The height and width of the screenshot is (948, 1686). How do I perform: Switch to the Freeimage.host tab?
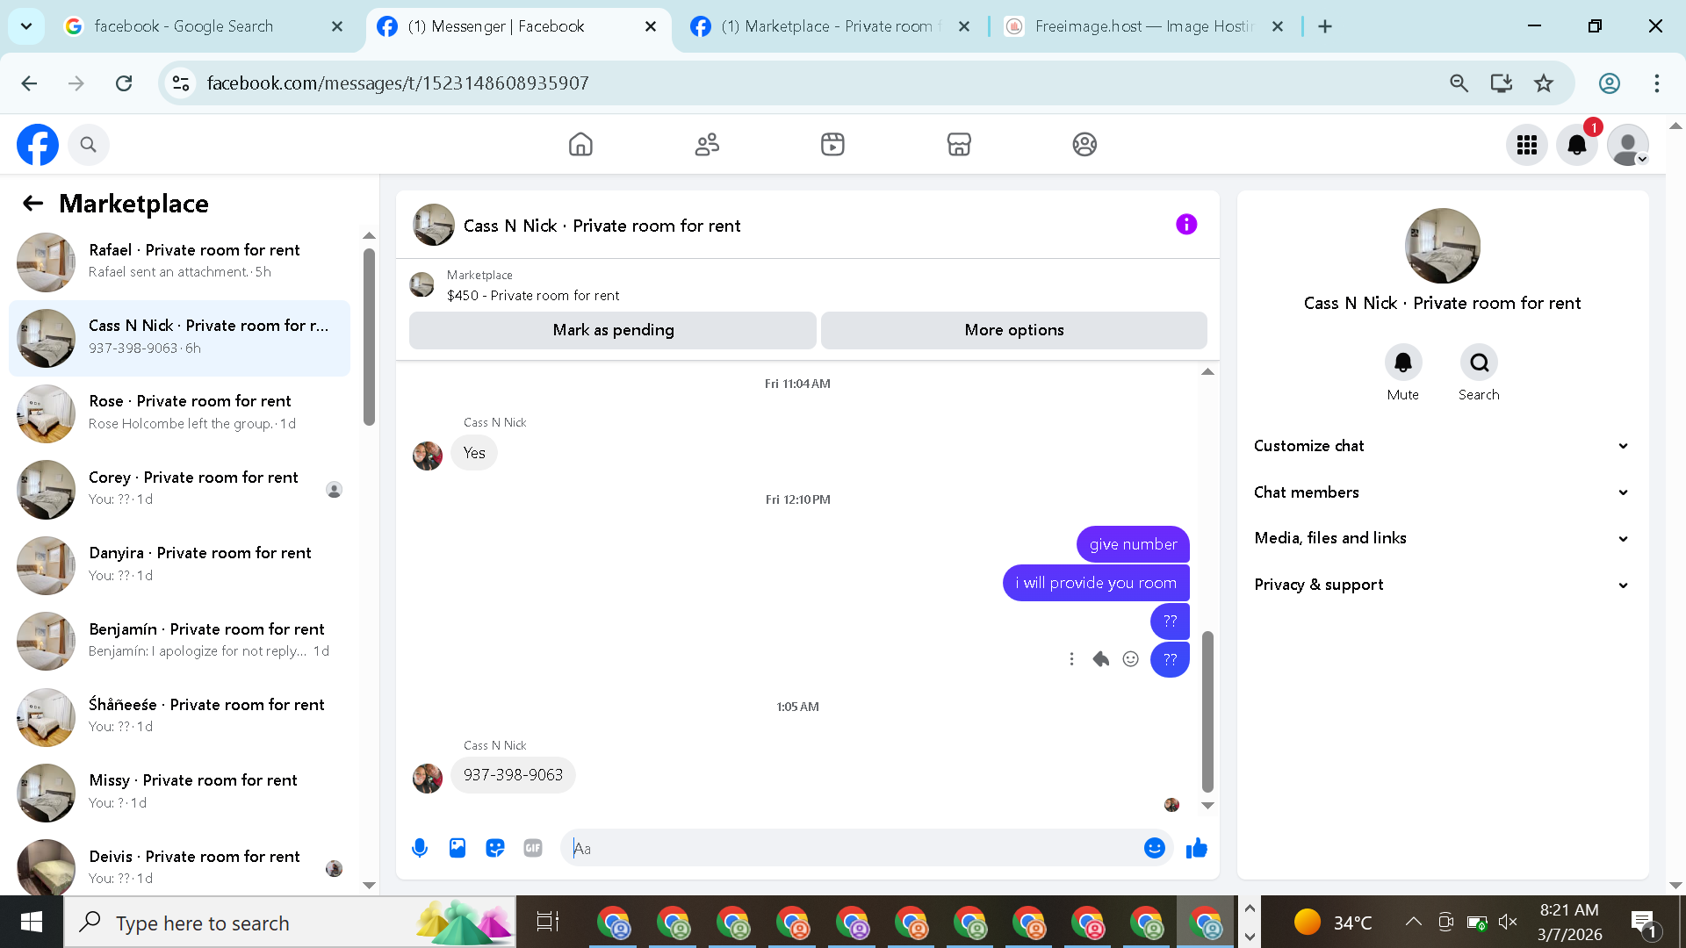pyautogui.click(x=1143, y=26)
